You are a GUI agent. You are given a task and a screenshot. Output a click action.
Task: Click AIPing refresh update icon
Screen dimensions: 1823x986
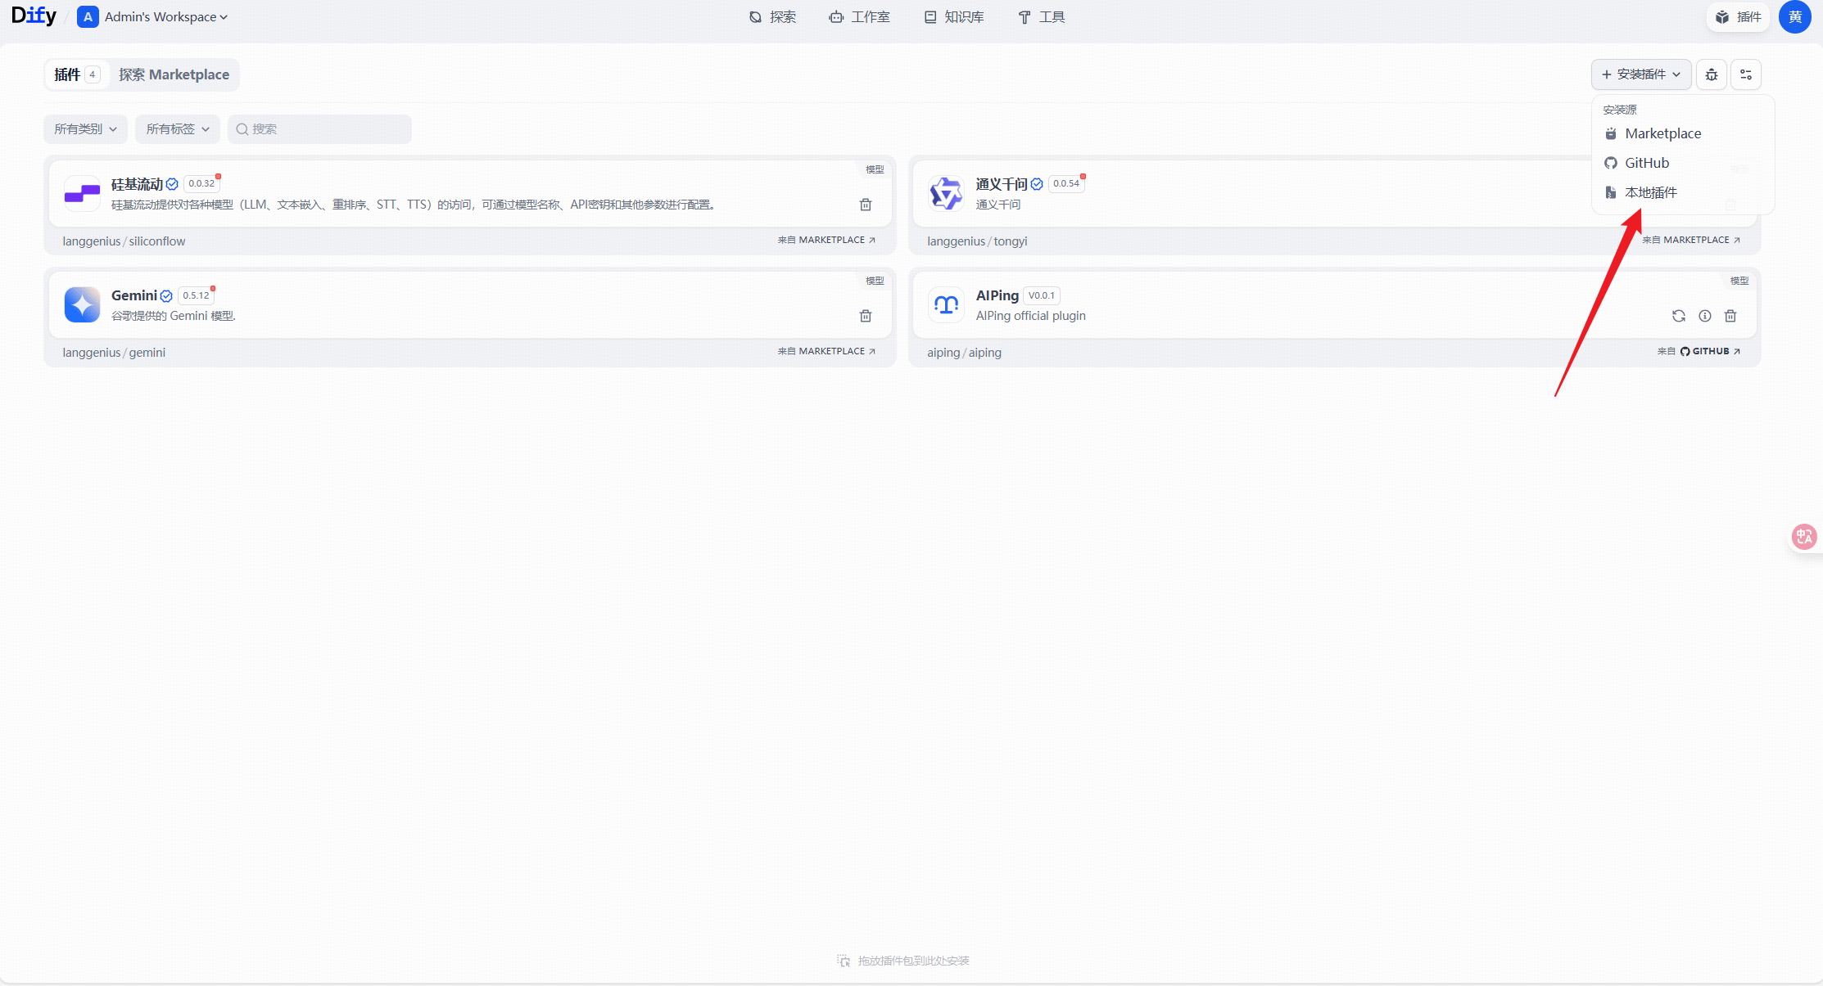[1679, 316]
